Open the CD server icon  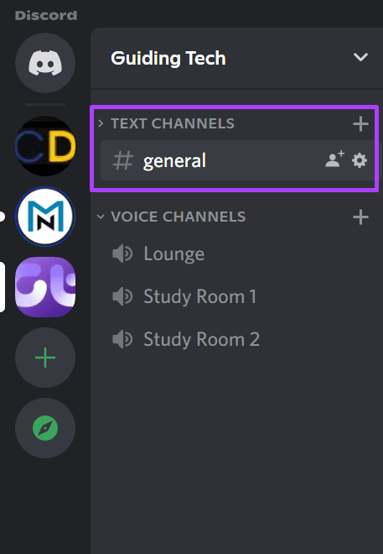coord(45,146)
